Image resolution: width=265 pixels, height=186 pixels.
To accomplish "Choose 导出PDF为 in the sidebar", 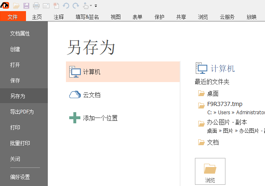I will point(24,112).
